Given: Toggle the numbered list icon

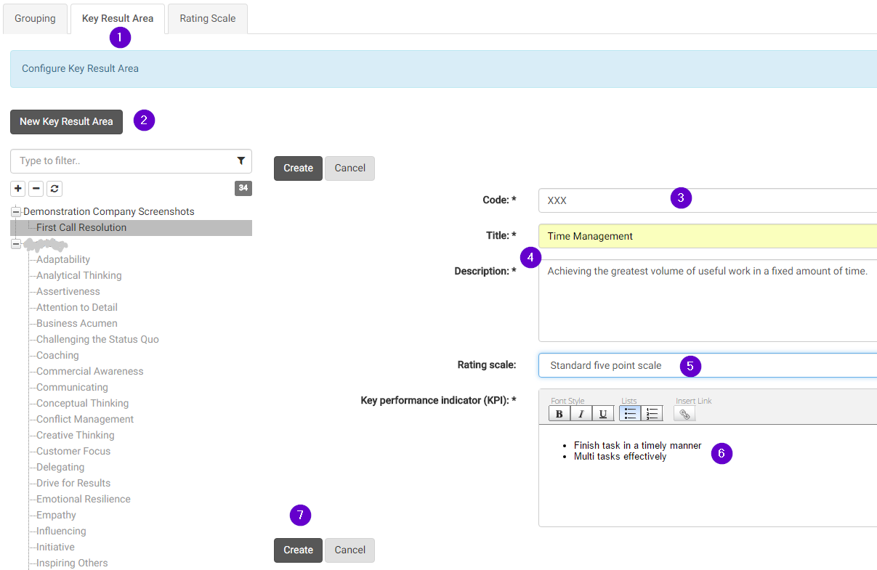Looking at the screenshot, I should click(652, 414).
